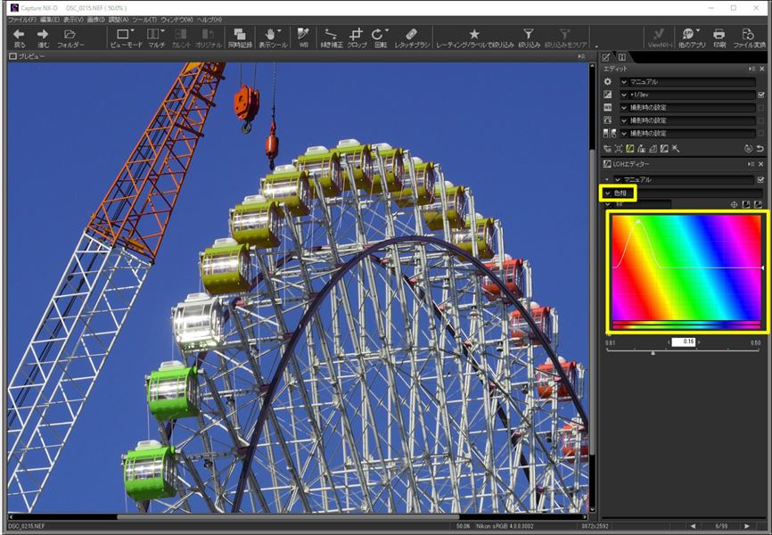Open the ビューモード view mode menu
772x535 pixels.
tap(126, 37)
